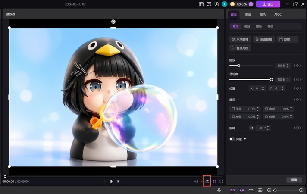Image resolution: width=307 pixels, height=194 pixels.
Task: Click the 透明度 opacity slider handle
Action: tap(271, 80)
